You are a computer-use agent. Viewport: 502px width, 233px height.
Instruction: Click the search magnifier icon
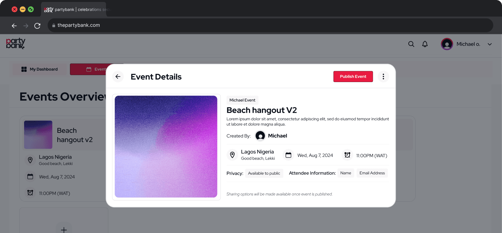click(411, 44)
